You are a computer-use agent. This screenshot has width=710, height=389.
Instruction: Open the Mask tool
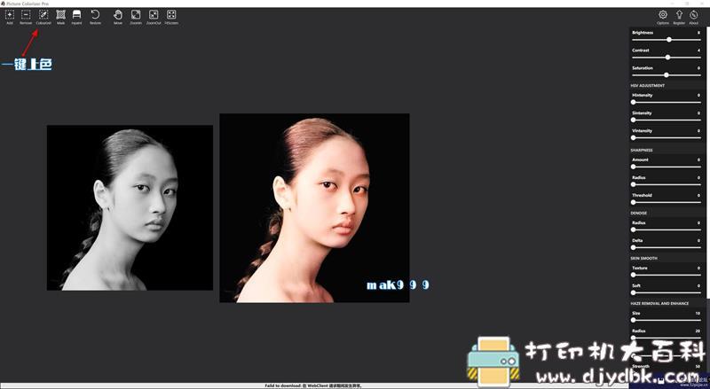pos(60,17)
